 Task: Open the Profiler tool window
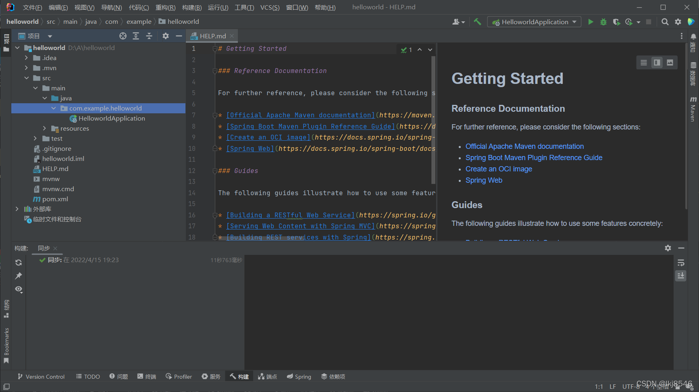tap(179, 376)
